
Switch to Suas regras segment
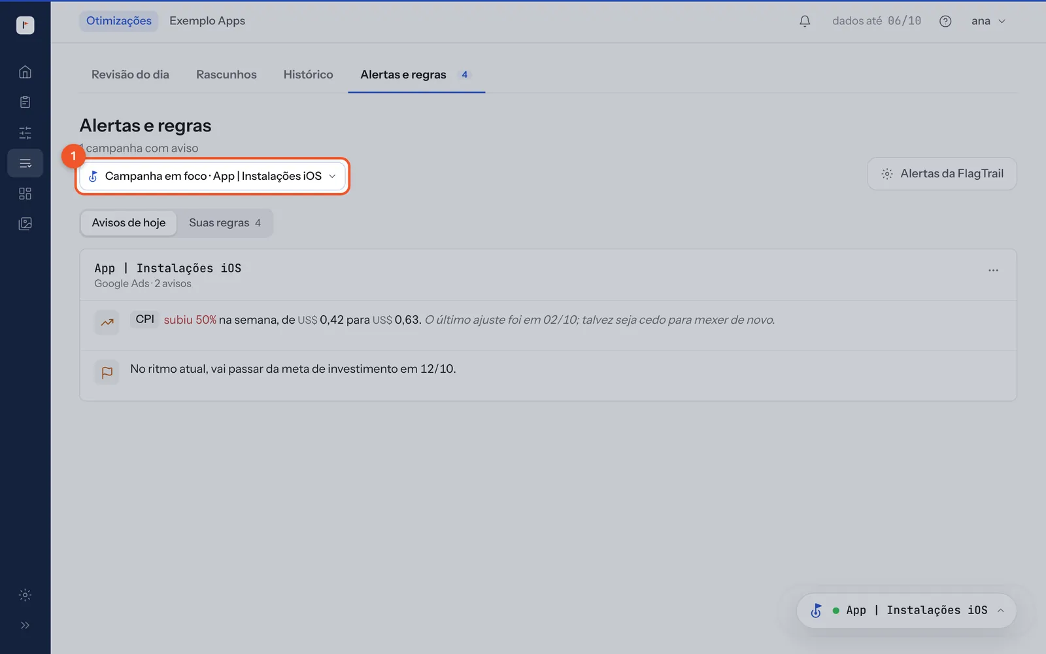click(x=225, y=223)
